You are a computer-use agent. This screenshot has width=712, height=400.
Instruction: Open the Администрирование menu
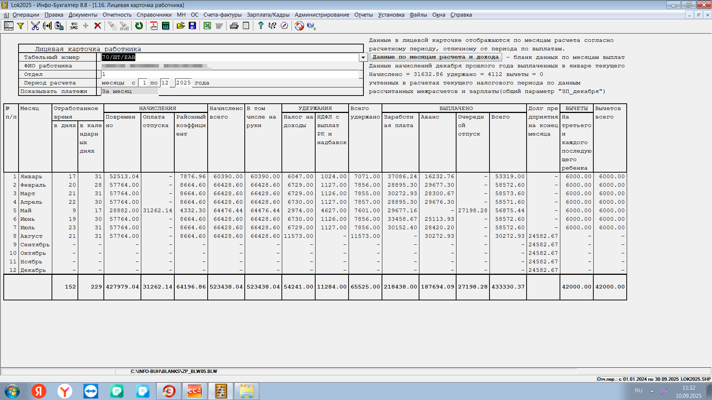322,15
